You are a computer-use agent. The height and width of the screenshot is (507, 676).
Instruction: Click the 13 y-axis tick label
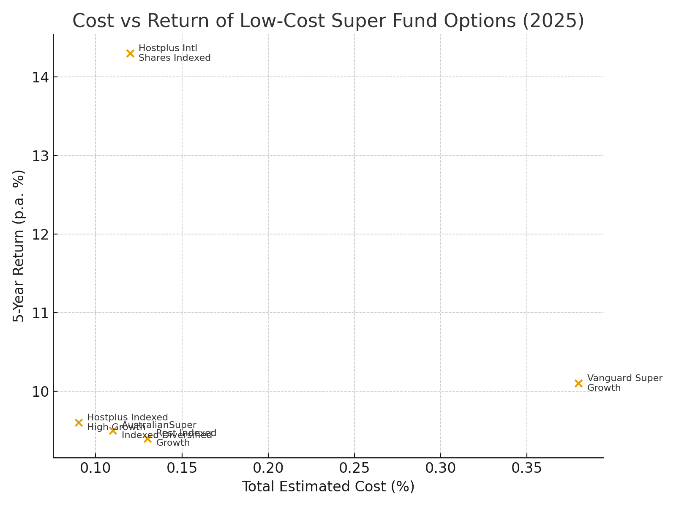tap(40, 156)
